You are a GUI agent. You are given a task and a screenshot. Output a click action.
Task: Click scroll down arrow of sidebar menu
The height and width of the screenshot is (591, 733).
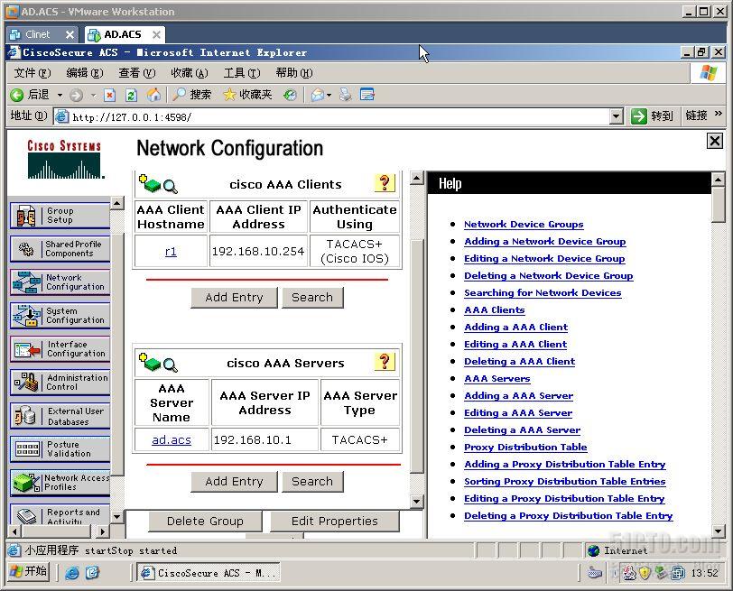coord(116,517)
